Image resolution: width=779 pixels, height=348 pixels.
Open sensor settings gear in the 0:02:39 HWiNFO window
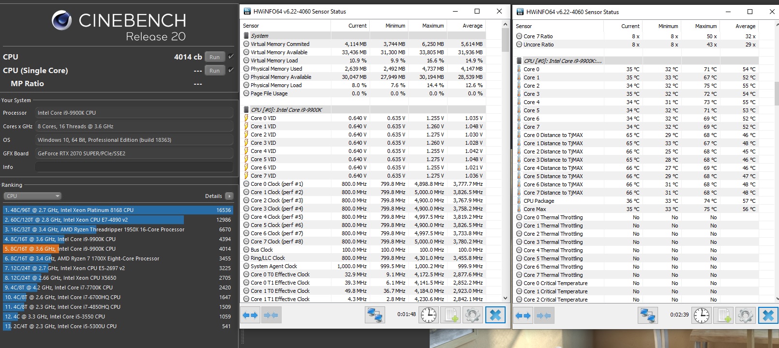[745, 316]
